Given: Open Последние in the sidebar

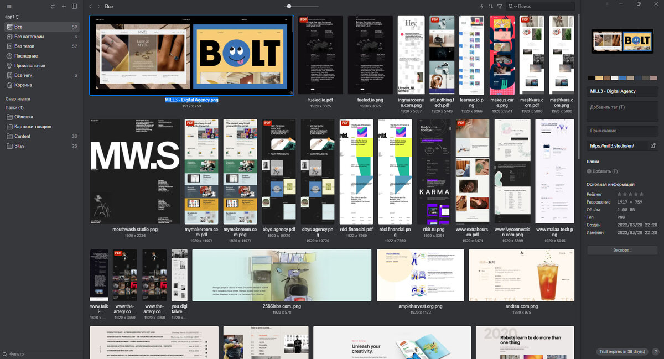Looking at the screenshot, I should coord(41,56).
